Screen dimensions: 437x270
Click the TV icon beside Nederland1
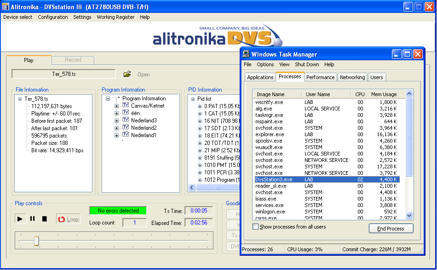coord(126,135)
